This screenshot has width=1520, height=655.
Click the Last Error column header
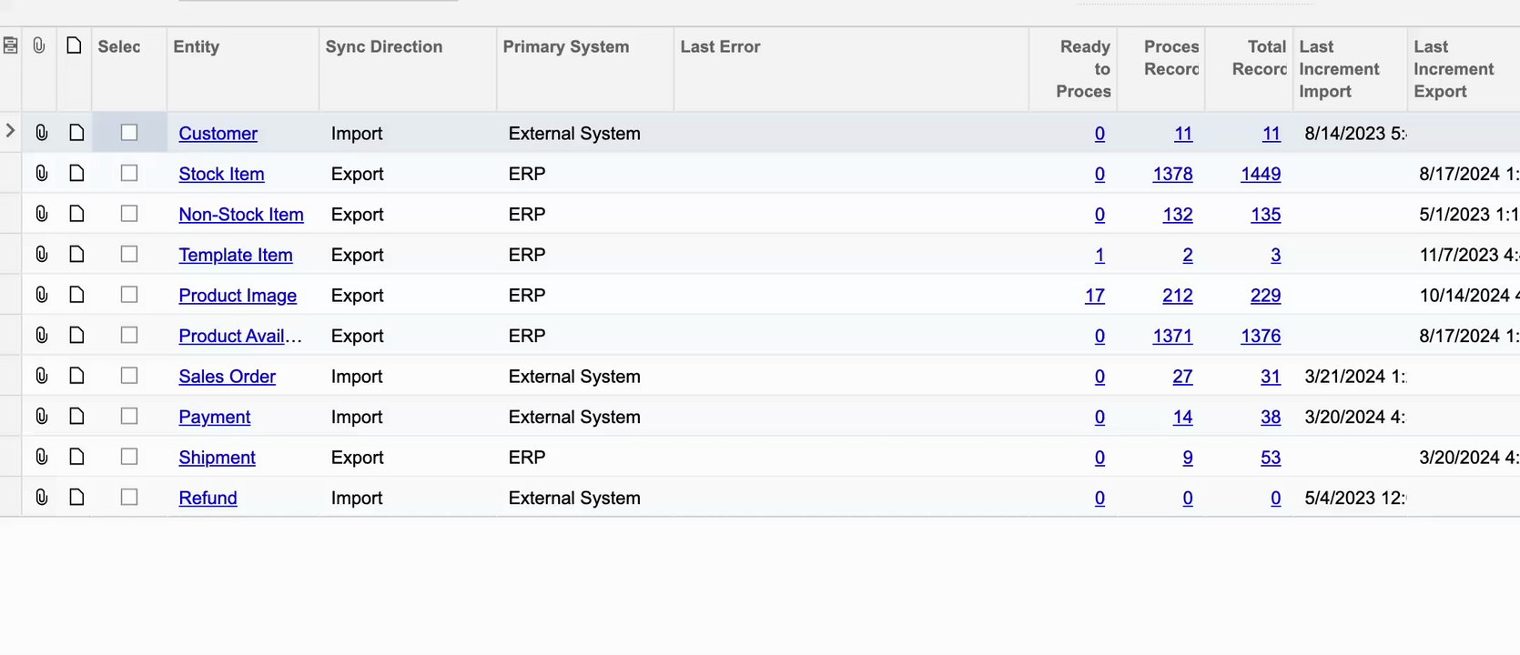tap(720, 46)
